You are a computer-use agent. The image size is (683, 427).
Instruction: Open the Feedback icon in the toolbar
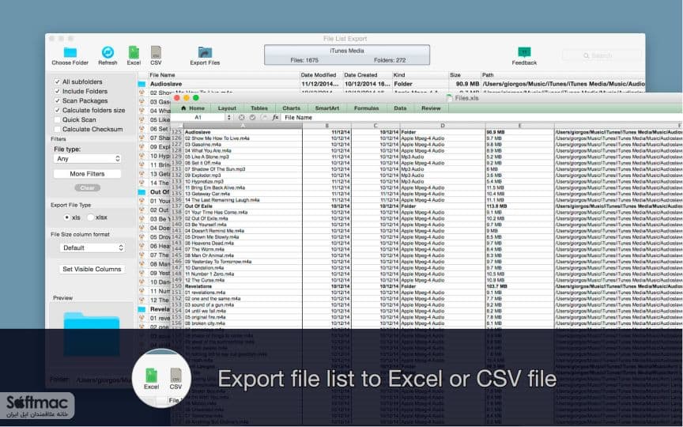click(524, 53)
